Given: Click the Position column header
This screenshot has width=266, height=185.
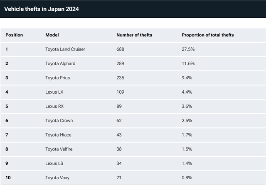Looking at the screenshot, I should (14, 35).
